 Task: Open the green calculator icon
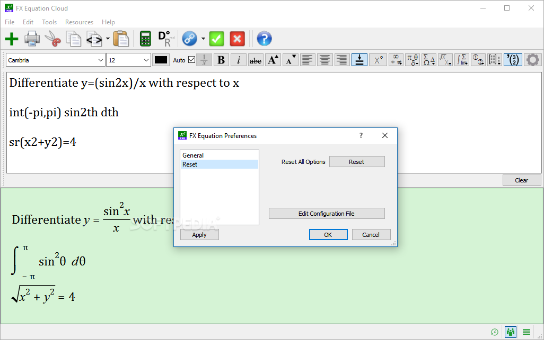tap(145, 39)
